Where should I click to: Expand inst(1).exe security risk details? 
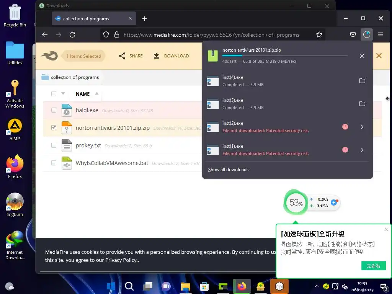pyautogui.click(x=362, y=150)
